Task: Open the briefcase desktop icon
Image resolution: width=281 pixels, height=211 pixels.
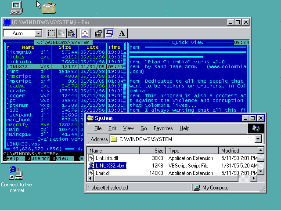Action: click(x=49, y=8)
